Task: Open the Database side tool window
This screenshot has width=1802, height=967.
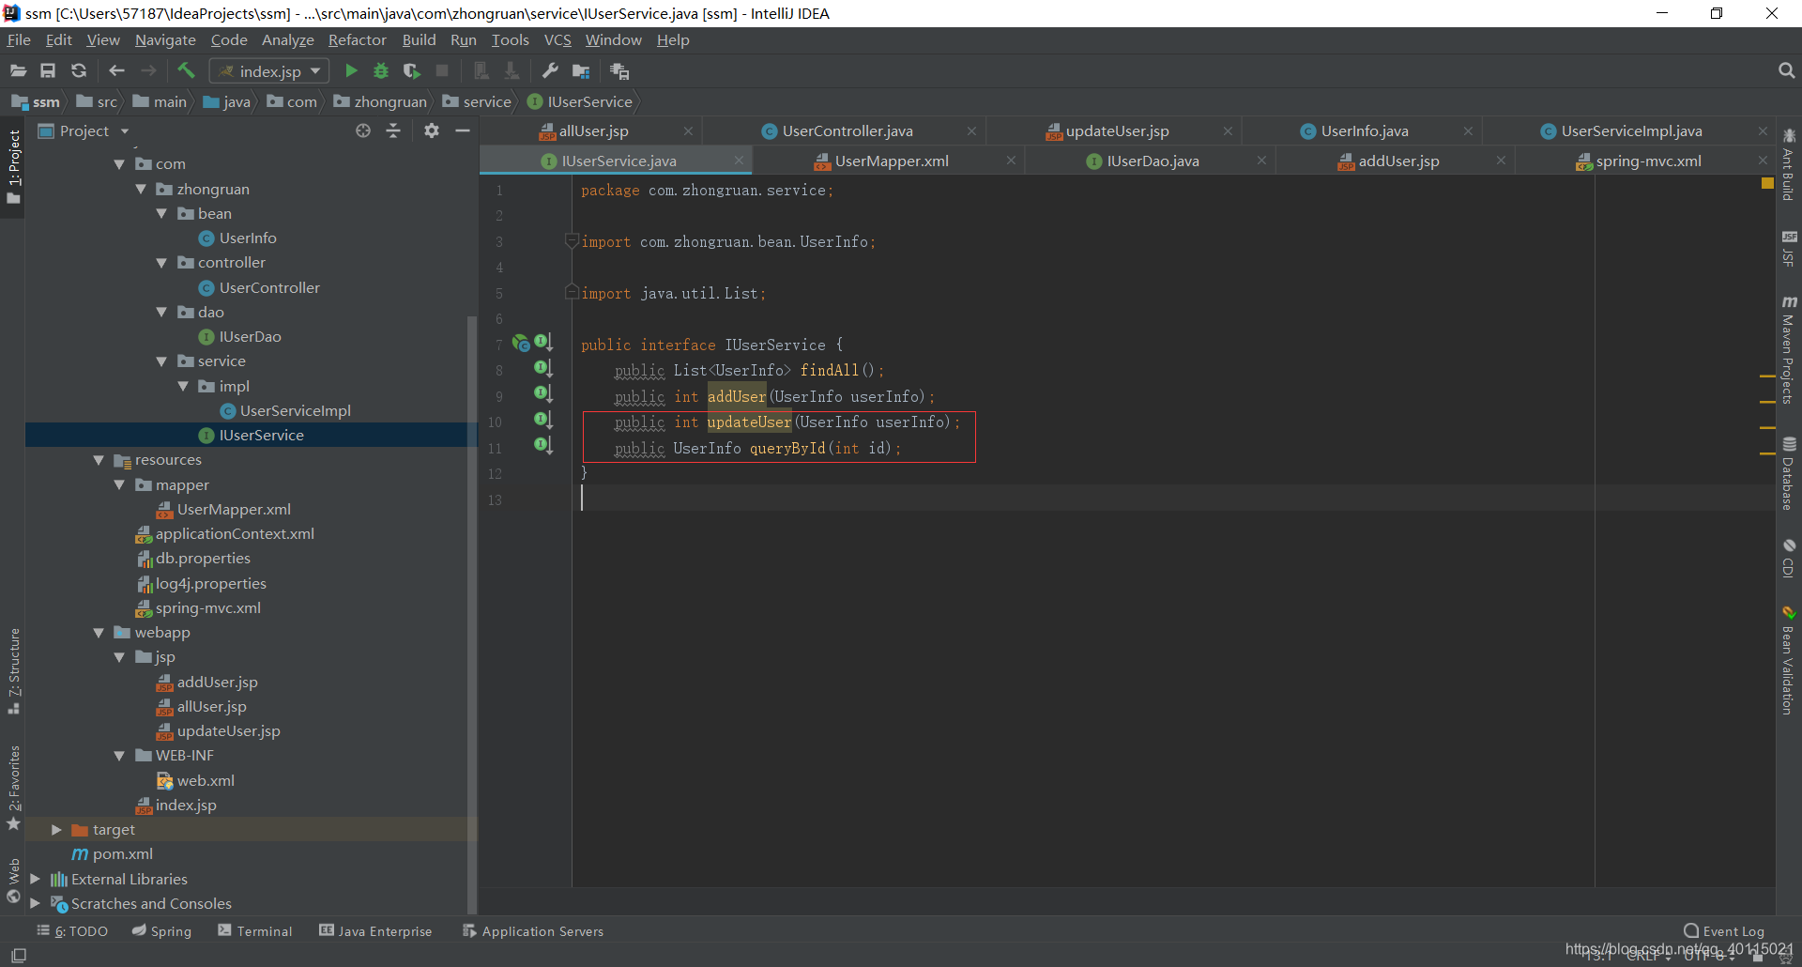Action: point(1789,473)
